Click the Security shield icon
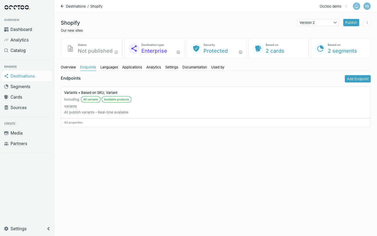 (196, 49)
